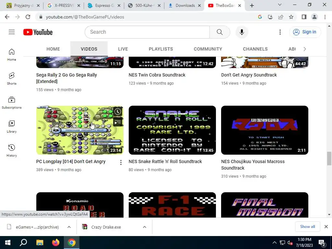Select the VIDEOS channel tab
332x249 pixels.
[x=89, y=49]
